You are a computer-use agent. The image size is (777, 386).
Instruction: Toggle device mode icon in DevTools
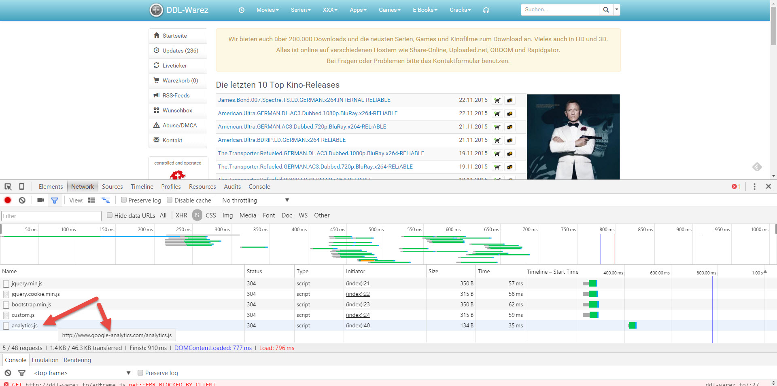coord(21,186)
